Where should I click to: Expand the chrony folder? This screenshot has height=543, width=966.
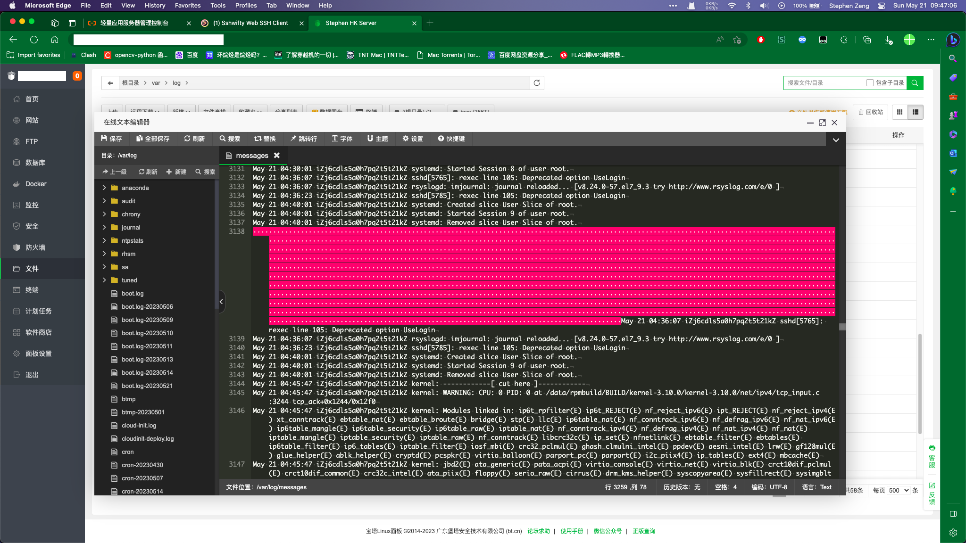coord(104,214)
